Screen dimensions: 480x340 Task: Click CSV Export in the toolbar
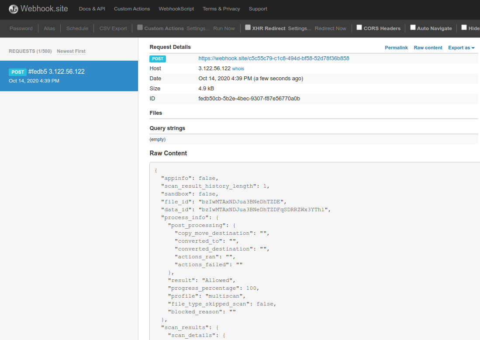click(113, 28)
